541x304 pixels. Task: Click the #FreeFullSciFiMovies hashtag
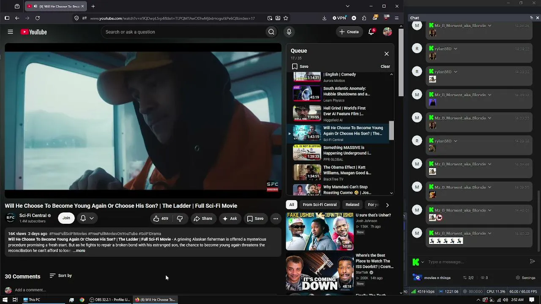click(68, 234)
